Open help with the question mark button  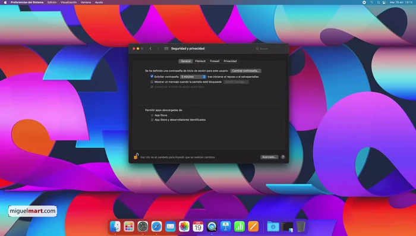283,157
